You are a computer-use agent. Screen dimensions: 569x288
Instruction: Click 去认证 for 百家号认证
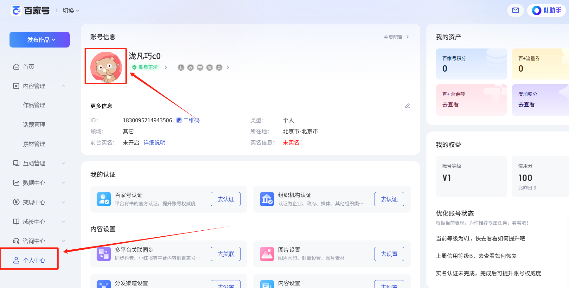pyautogui.click(x=226, y=199)
